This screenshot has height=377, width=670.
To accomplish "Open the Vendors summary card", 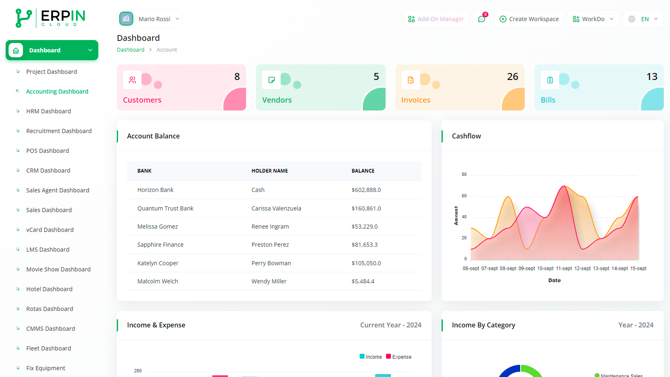I will (321, 87).
